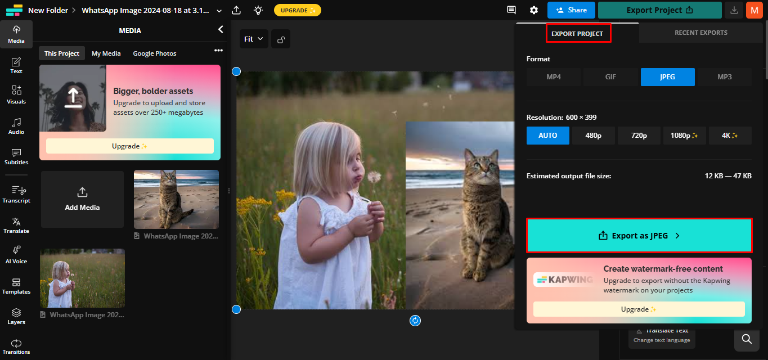Click the project title 'WhatsApp Image 2024-08-18'
This screenshot has height=360, width=768.
pyautogui.click(x=145, y=10)
